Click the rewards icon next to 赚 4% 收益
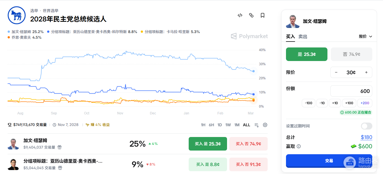Image resolution: width=383 pixels, height=174 pixels. point(88,125)
